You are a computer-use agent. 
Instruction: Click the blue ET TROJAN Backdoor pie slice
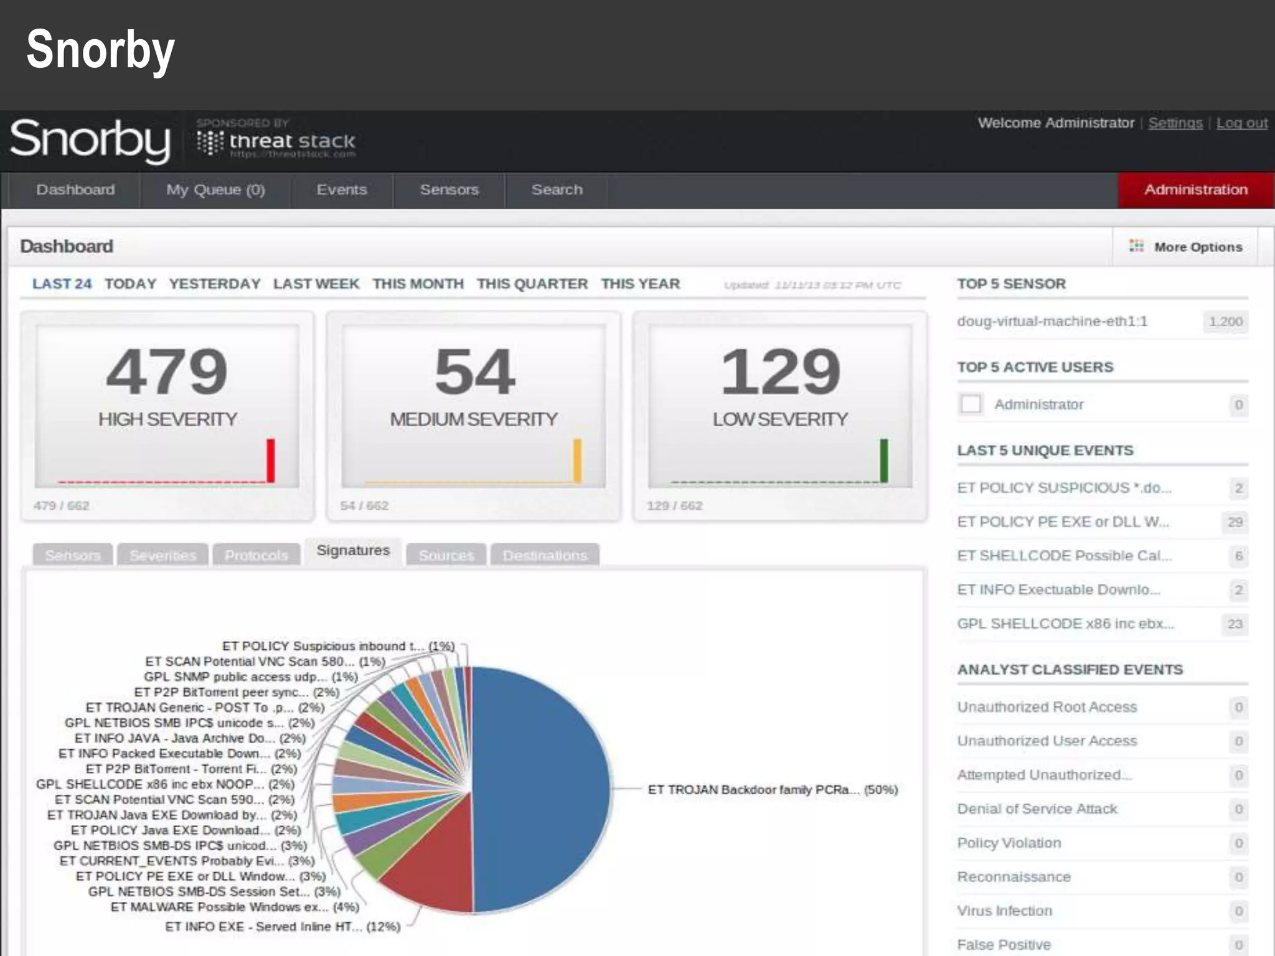542,790
